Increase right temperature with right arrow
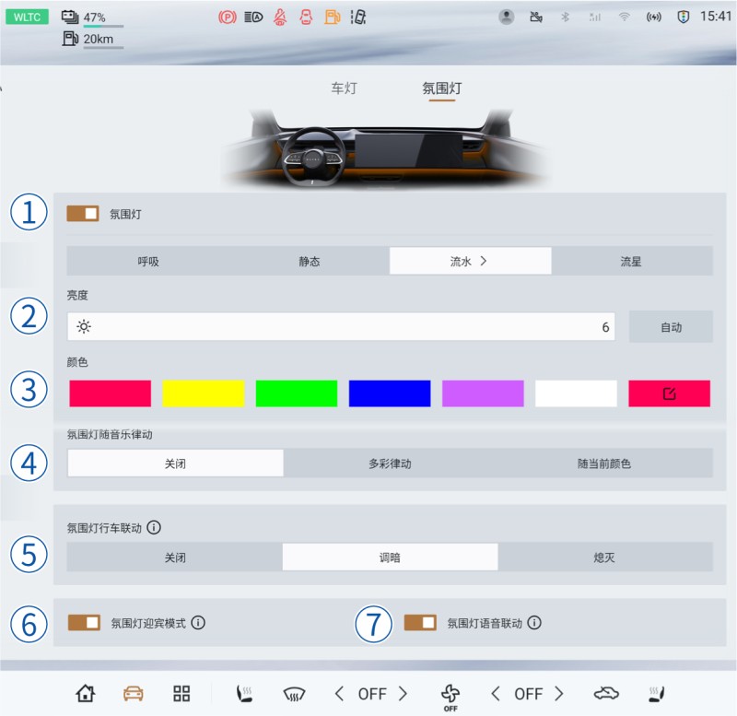737x716 pixels. pyautogui.click(x=559, y=694)
